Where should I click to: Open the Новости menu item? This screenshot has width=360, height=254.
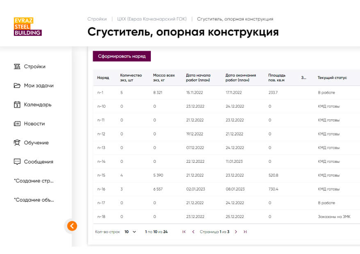pyautogui.click(x=34, y=124)
